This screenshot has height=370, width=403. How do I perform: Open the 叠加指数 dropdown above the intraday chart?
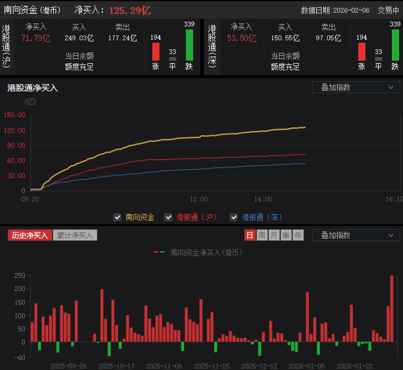(x=356, y=87)
